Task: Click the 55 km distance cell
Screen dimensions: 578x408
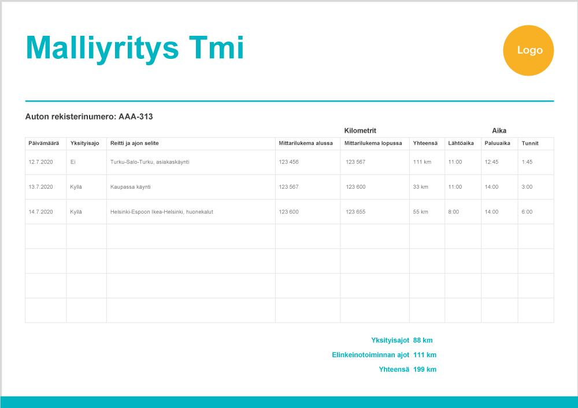Action: pyautogui.click(x=420, y=212)
